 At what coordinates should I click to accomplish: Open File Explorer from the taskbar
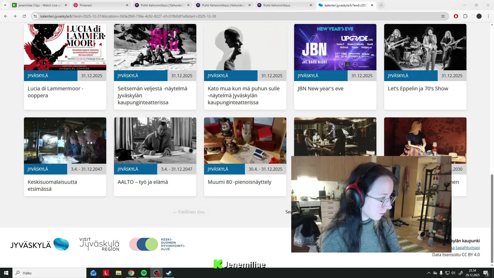click(118, 273)
